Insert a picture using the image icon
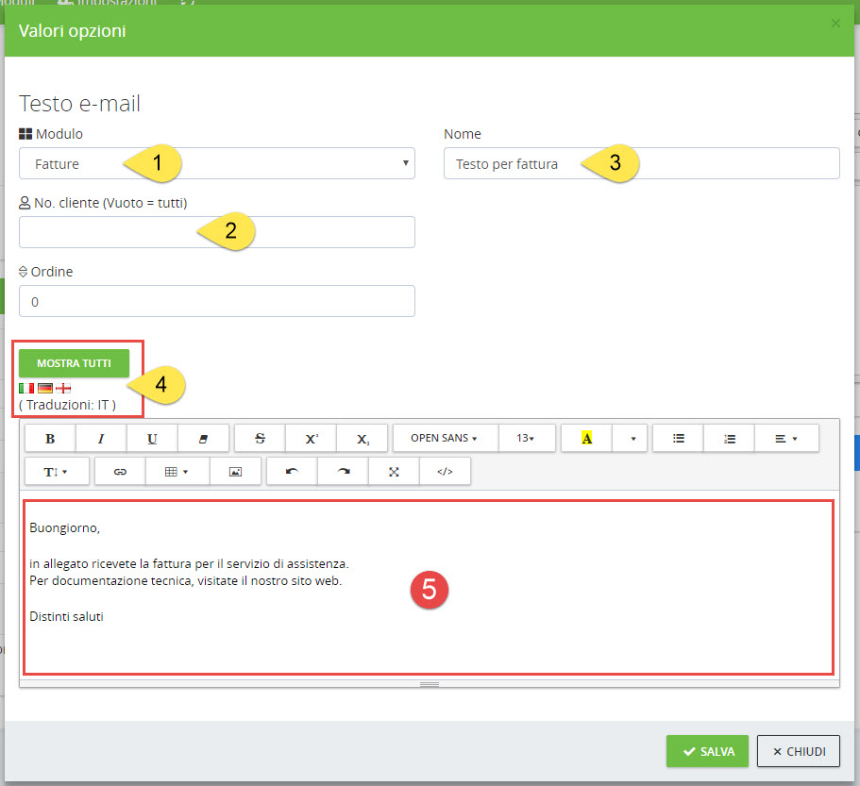 [235, 471]
